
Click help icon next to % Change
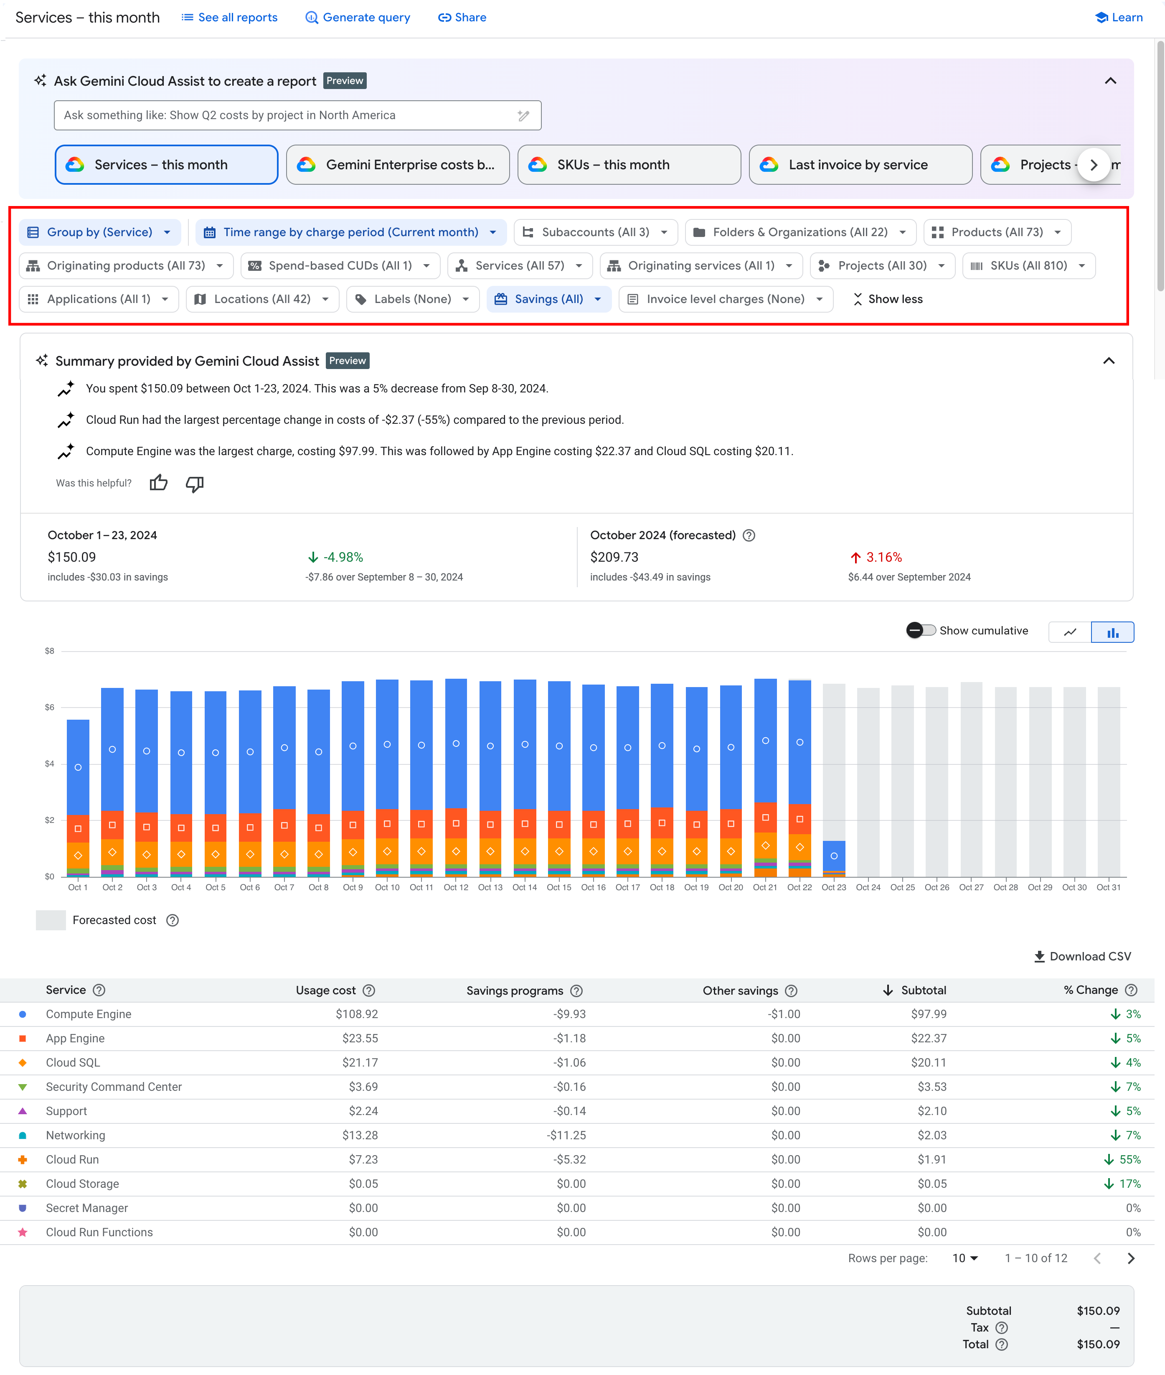[x=1131, y=990]
